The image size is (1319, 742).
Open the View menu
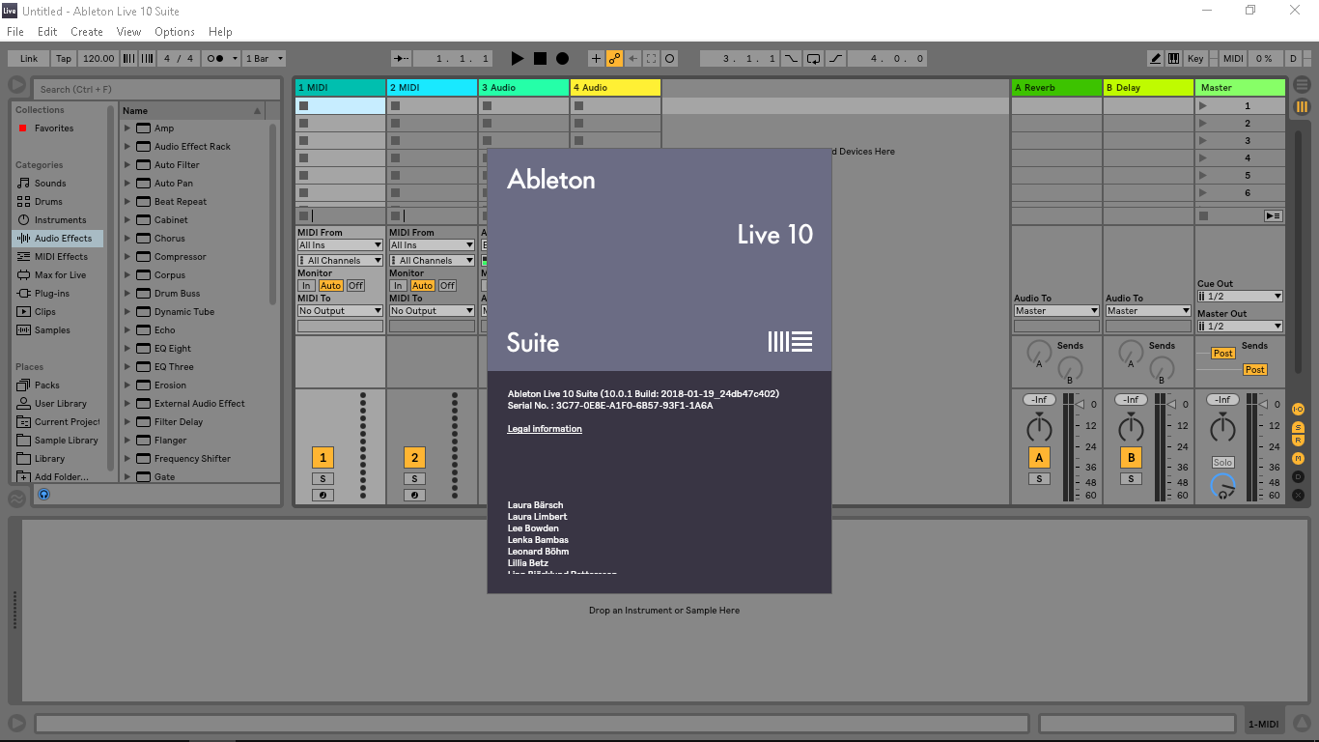point(129,32)
